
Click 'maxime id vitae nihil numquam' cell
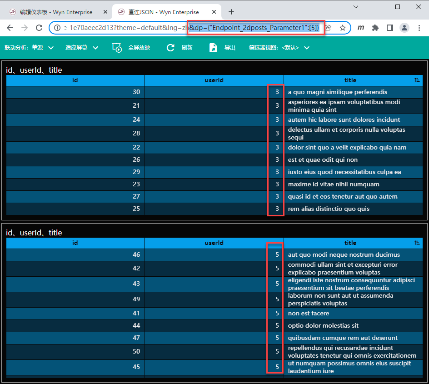coord(353,185)
